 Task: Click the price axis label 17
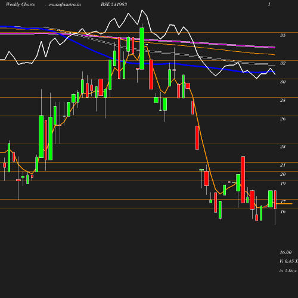tap(283, 202)
